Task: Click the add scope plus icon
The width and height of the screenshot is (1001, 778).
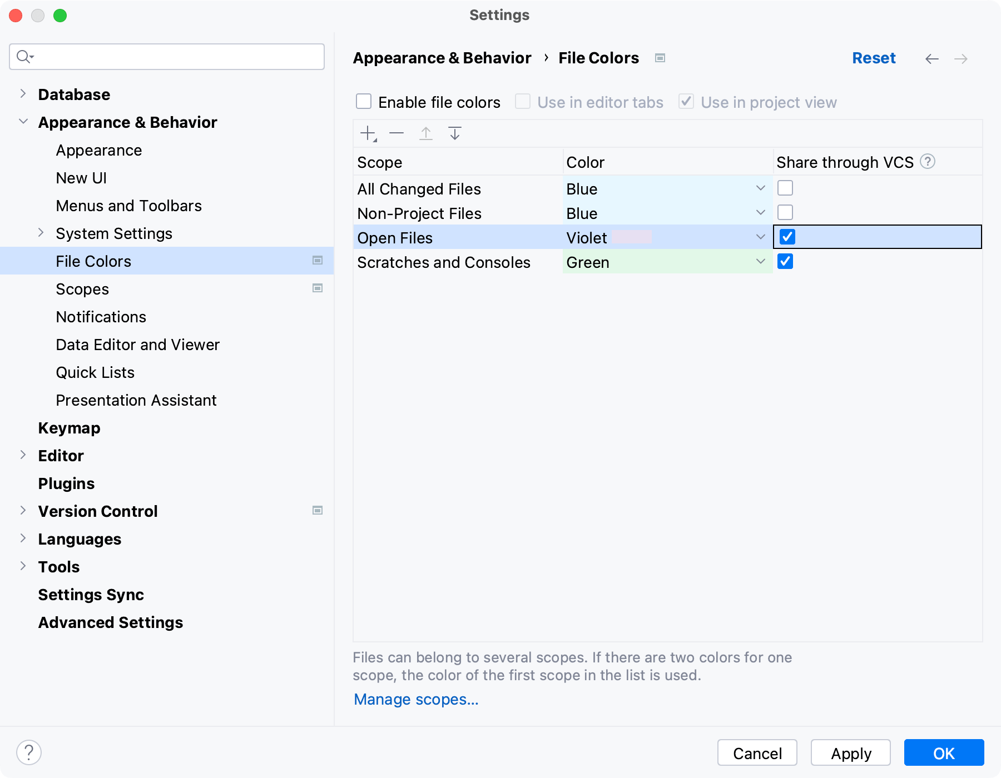Action: (368, 133)
